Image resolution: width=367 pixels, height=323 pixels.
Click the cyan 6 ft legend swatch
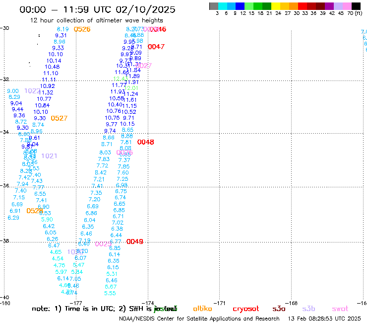coord(223,6)
